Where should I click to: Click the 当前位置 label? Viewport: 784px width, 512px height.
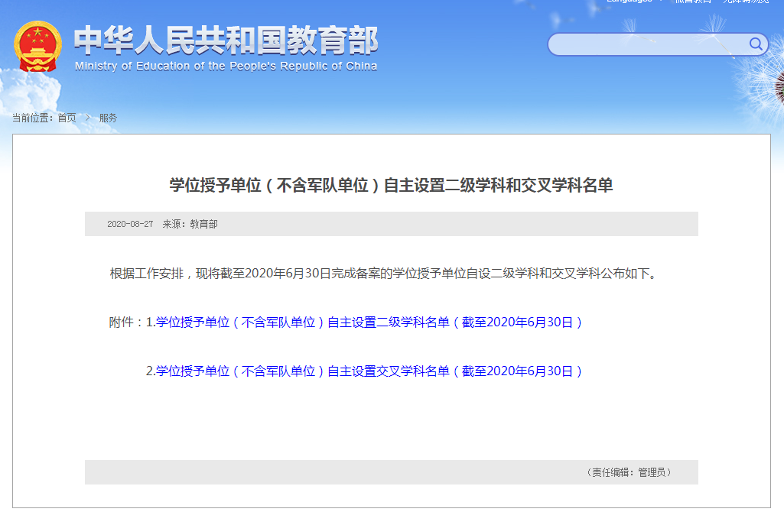tap(32, 118)
